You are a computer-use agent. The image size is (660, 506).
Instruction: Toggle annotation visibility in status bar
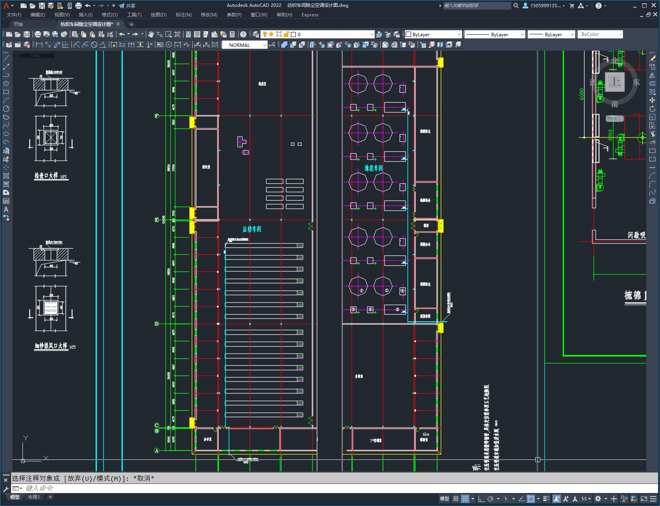[x=556, y=498]
